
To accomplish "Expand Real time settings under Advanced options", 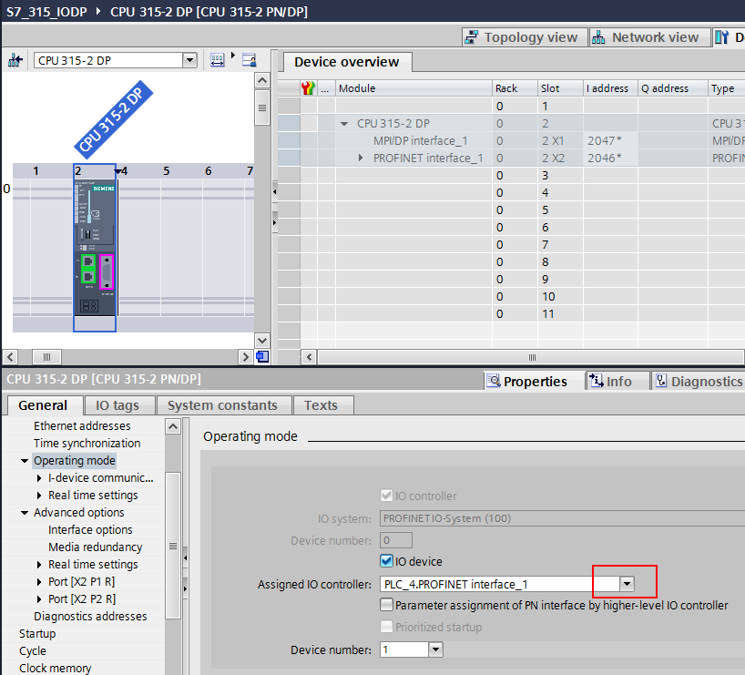I will click(39, 565).
